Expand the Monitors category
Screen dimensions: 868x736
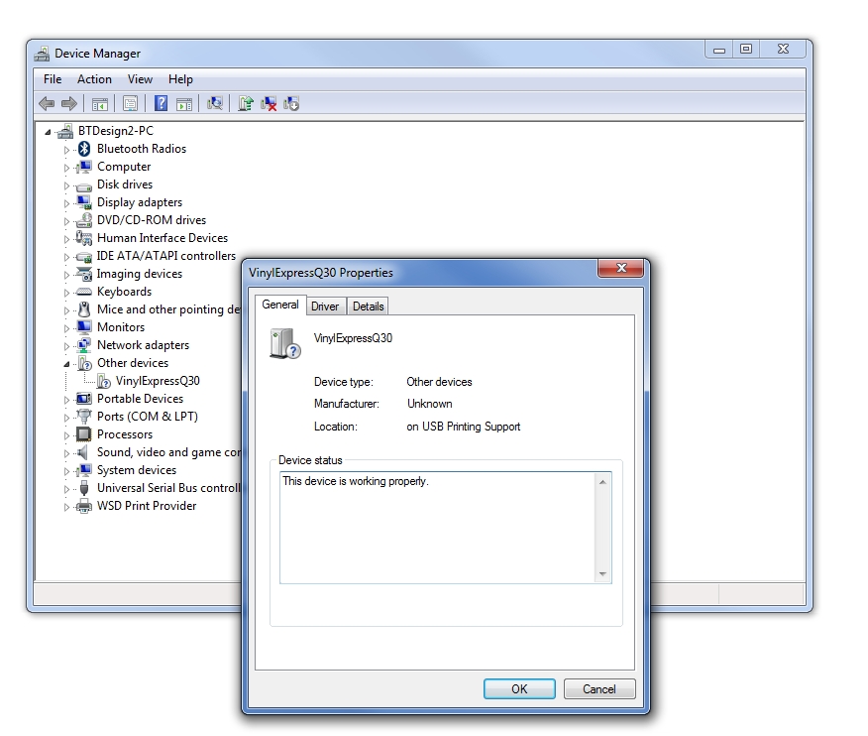(x=67, y=328)
